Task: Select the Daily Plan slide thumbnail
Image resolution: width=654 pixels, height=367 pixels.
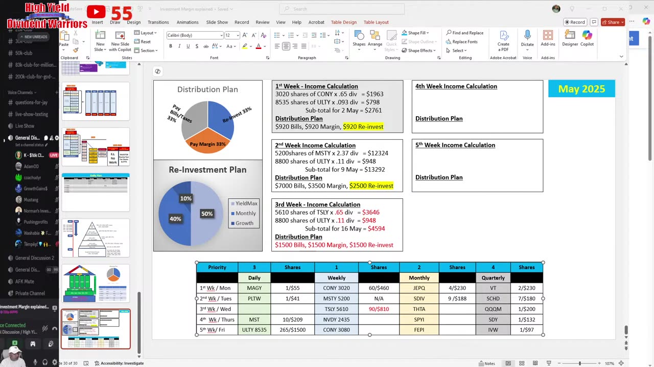Action: (x=96, y=192)
